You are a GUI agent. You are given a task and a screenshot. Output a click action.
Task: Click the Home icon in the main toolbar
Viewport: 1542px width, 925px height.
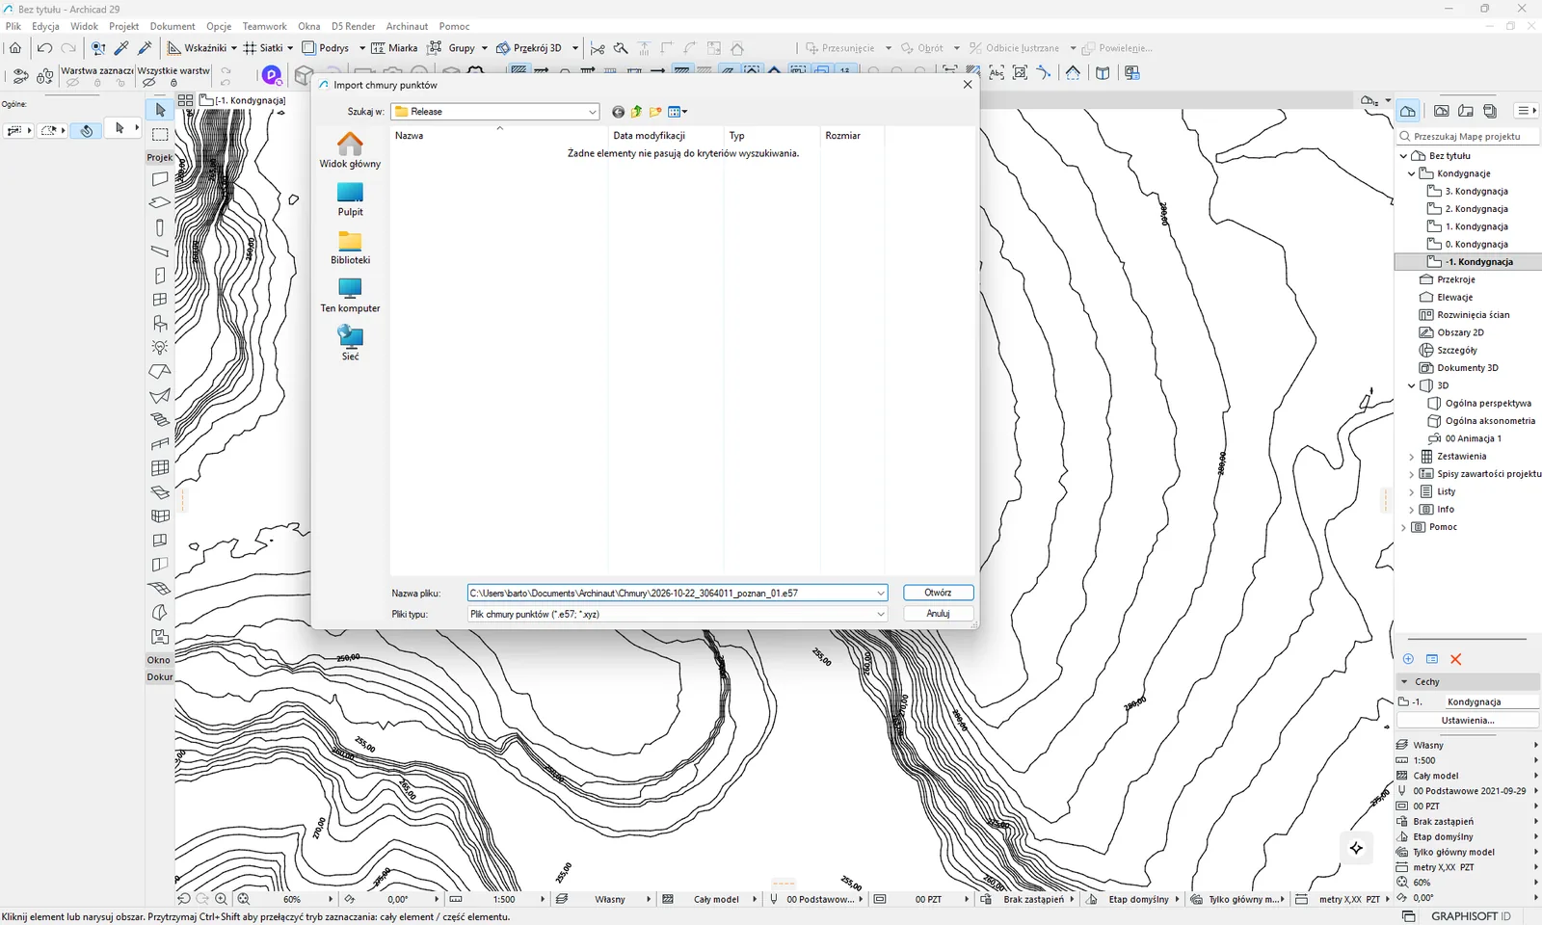(x=15, y=48)
